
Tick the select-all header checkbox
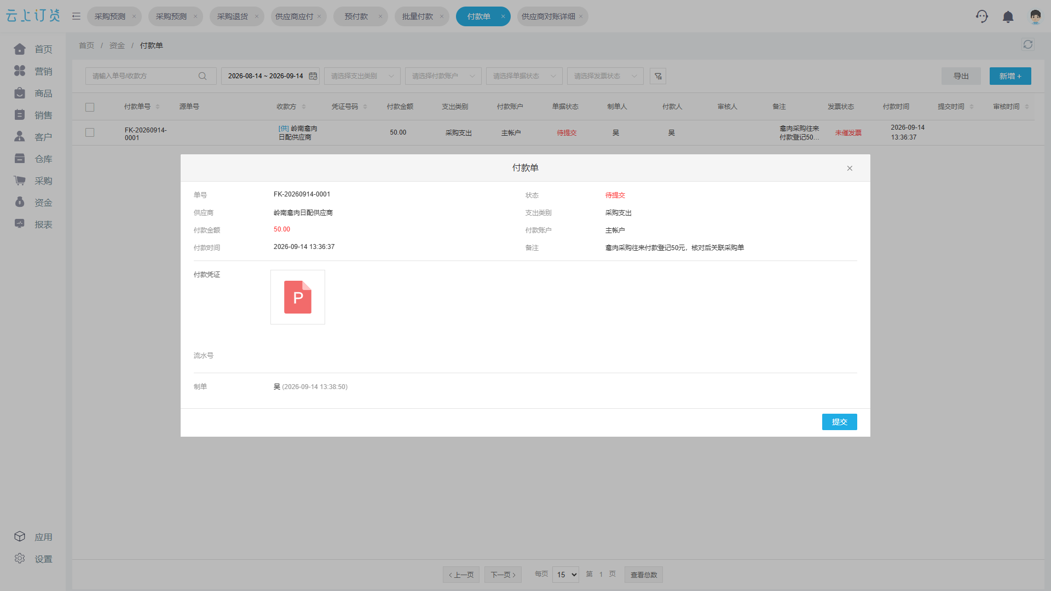click(x=90, y=107)
